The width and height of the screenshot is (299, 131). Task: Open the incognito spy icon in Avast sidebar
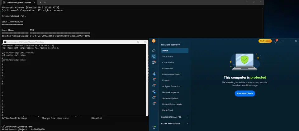[154, 98]
